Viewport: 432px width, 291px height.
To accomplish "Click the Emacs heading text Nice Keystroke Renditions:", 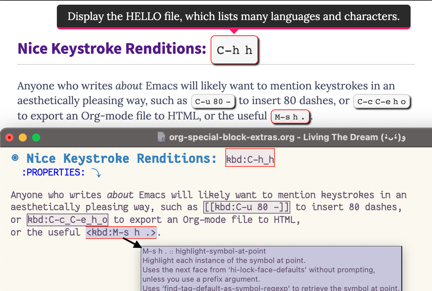I will 122,159.
